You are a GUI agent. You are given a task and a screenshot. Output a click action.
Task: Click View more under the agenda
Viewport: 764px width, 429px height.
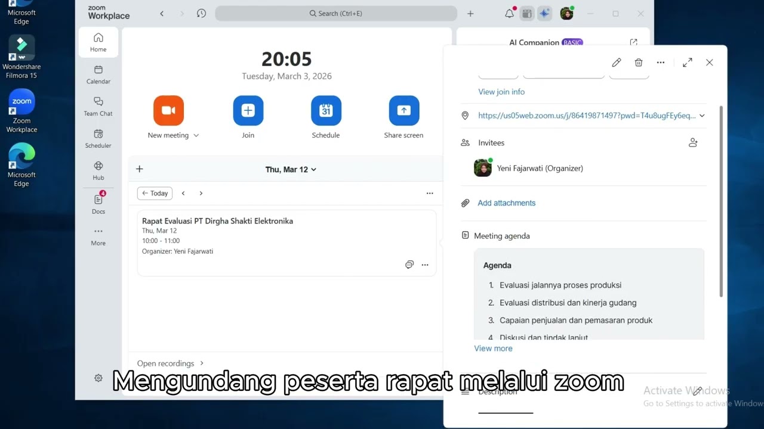click(493, 349)
